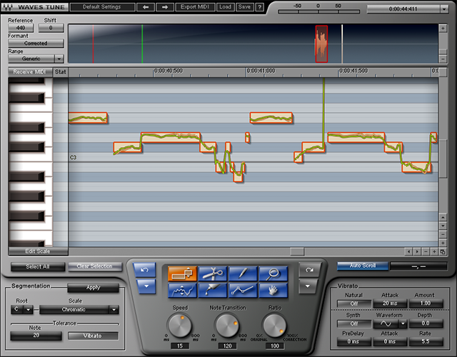Open the Range Generic dropdown

click(59, 59)
